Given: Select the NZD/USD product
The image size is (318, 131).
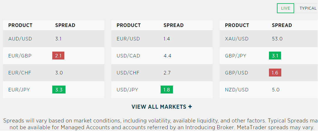Looking at the screenshot, I should pos(237,90).
